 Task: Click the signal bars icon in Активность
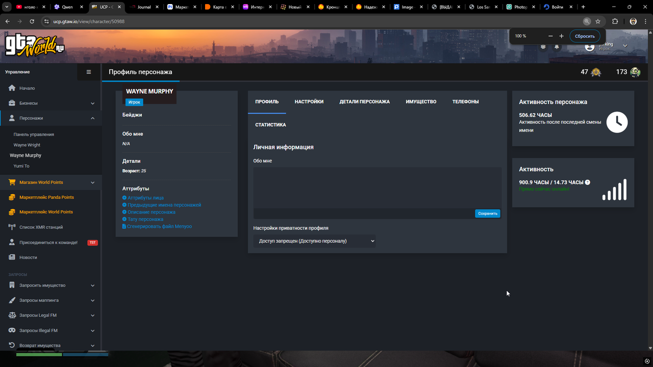(x=614, y=189)
